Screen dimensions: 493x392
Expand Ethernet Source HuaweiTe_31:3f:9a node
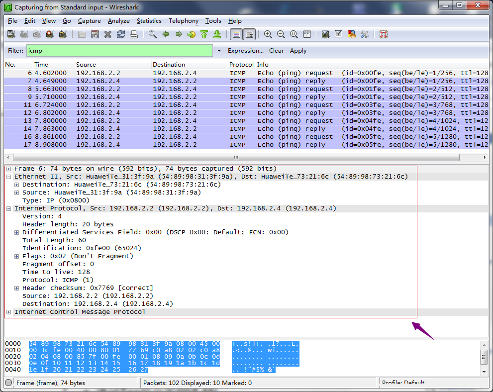[x=16, y=193]
